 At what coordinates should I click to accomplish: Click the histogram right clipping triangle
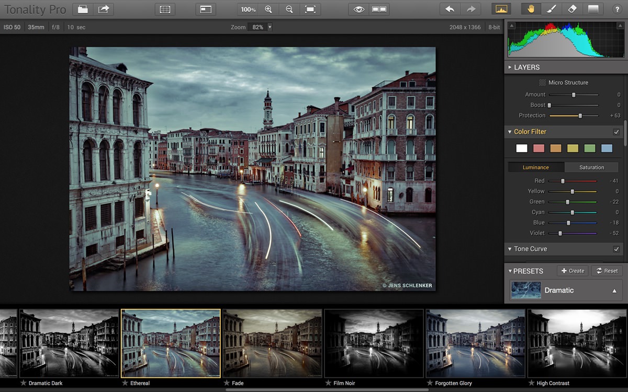click(621, 25)
